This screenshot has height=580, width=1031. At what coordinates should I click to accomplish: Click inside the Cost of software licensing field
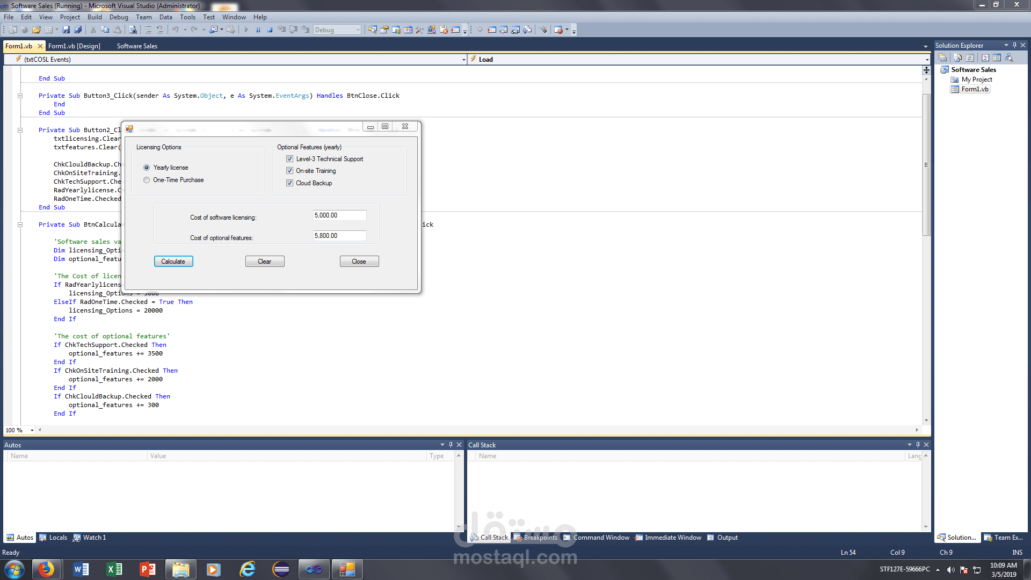(339, 215)
